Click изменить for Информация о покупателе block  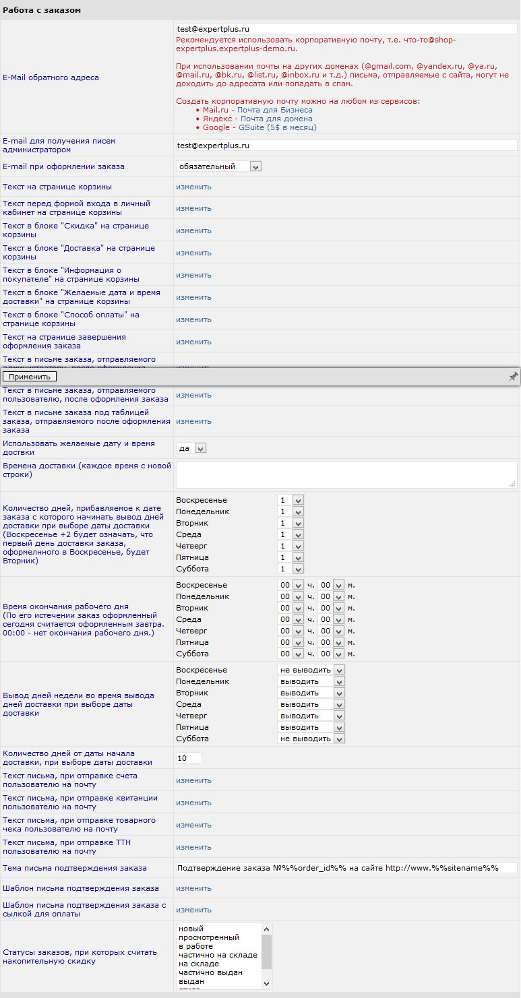coord(193,275)
